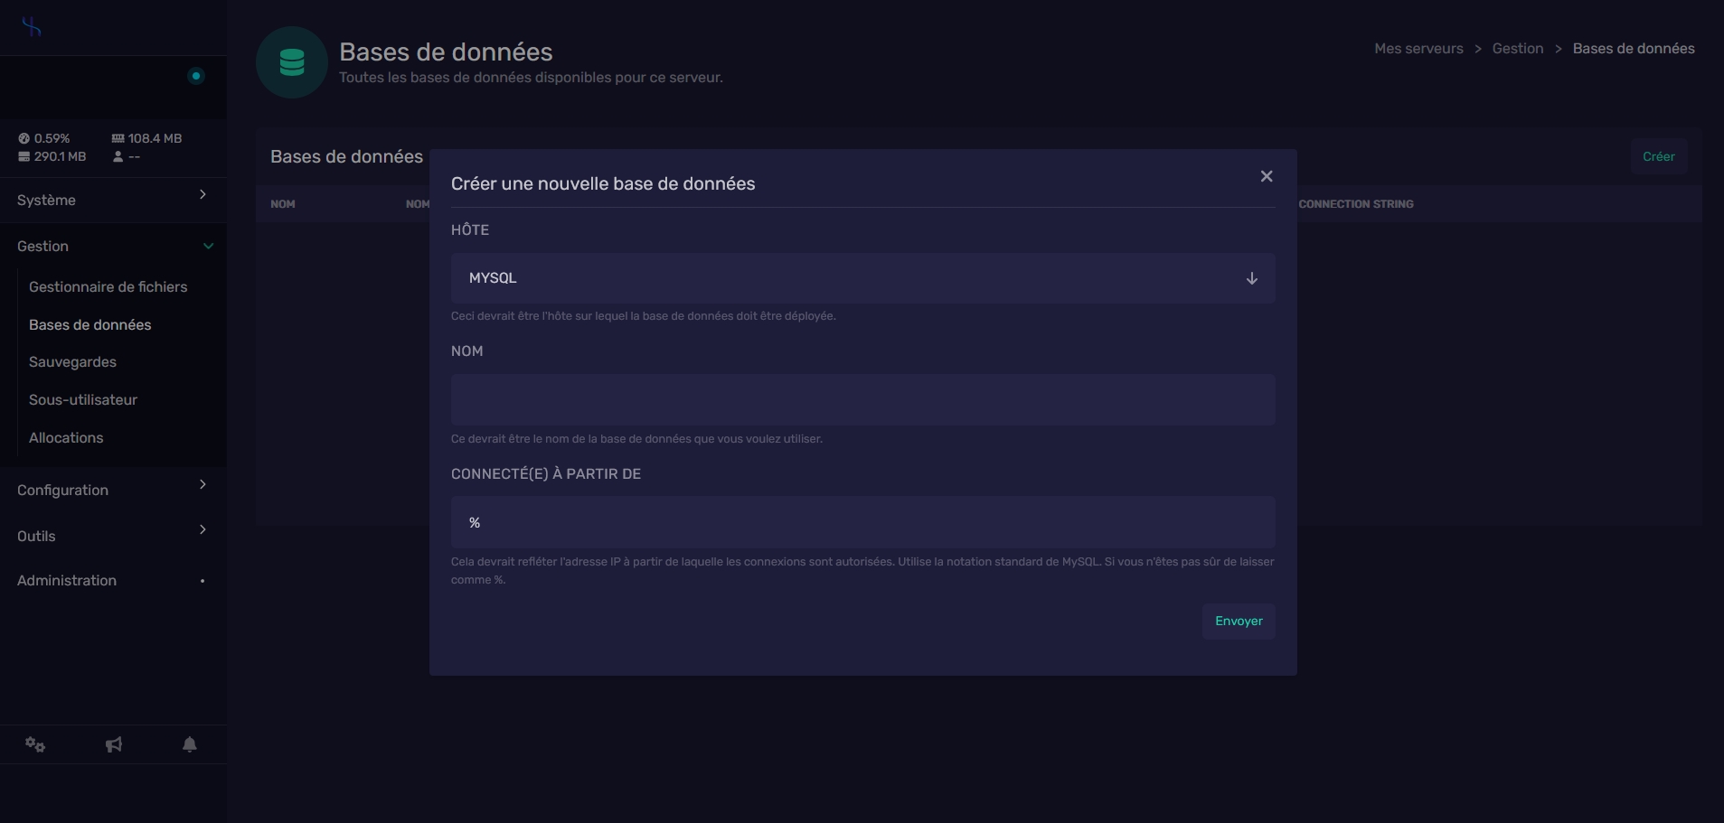1724x823 pixels.
Task: Expand the Outils sidebar section
Action: 113,536
